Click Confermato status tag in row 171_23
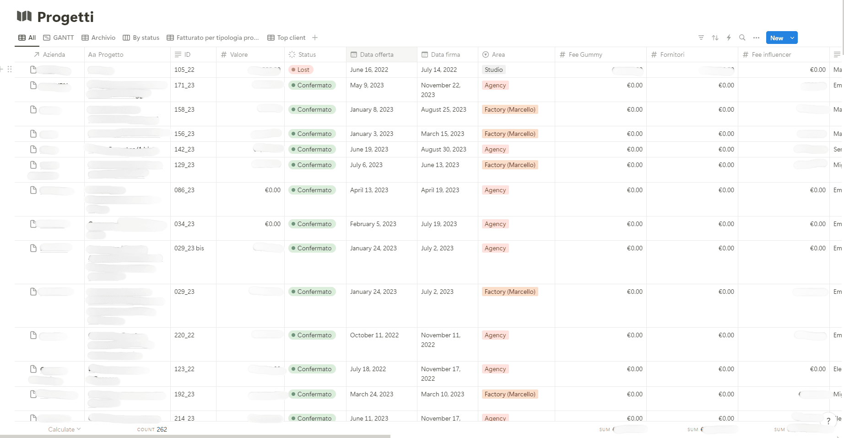The height and width of the screenshot is (438, 844). pos(312,85)
